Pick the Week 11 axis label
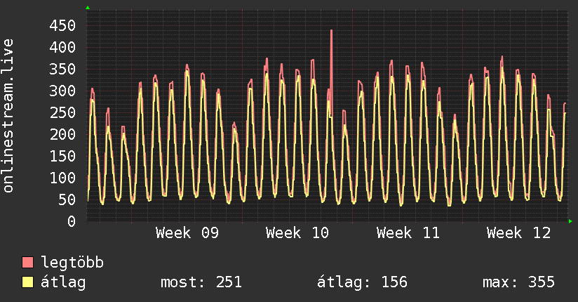The height and width of the screenshot is (302, 578). pyautogui.click(x=408, y=233)
